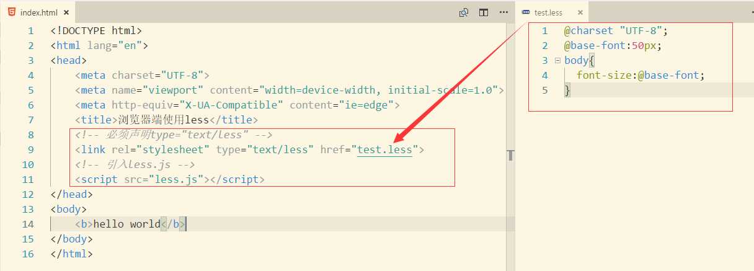Screen dimensions: 754x271
Task: Click the closing </html> tag
Action: coord(71,254)
